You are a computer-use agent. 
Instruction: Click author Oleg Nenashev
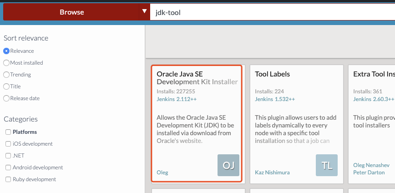[371, 165]
